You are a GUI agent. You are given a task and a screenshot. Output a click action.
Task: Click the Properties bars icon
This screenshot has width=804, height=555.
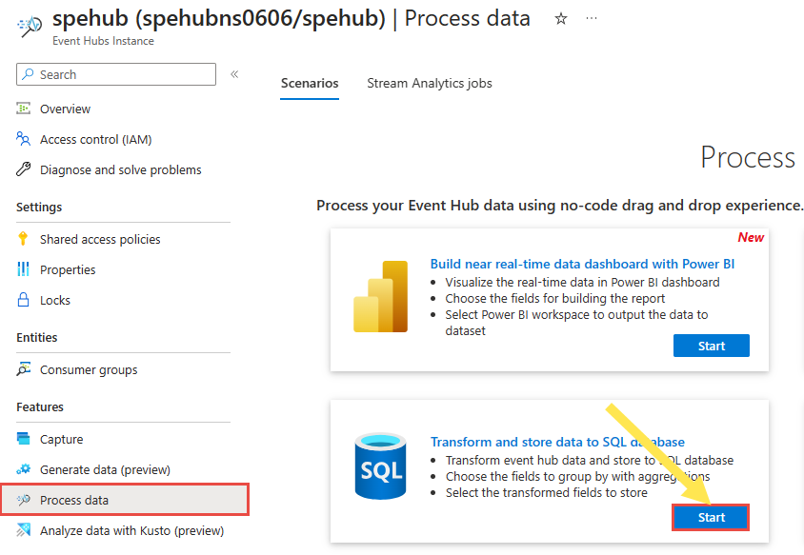[x=23, y=269]
